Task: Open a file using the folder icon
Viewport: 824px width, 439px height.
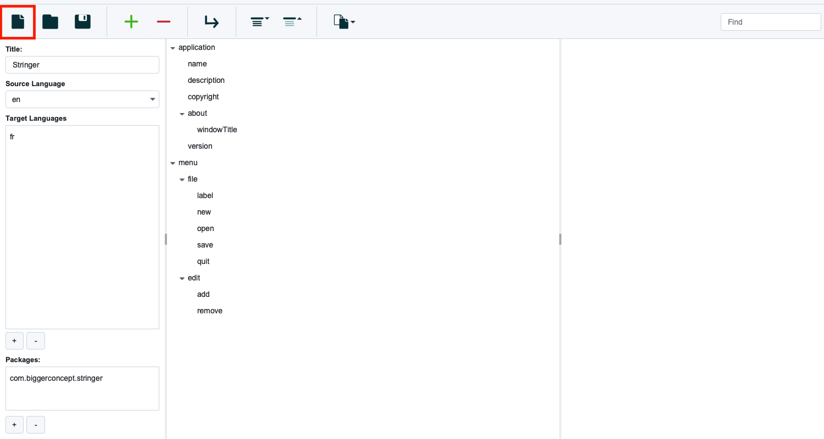Action: (51, 22)
